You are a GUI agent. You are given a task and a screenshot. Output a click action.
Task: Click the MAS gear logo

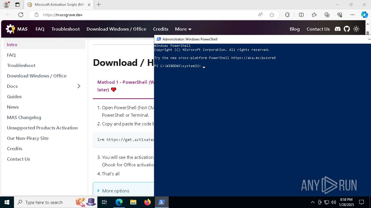[10, 29]
